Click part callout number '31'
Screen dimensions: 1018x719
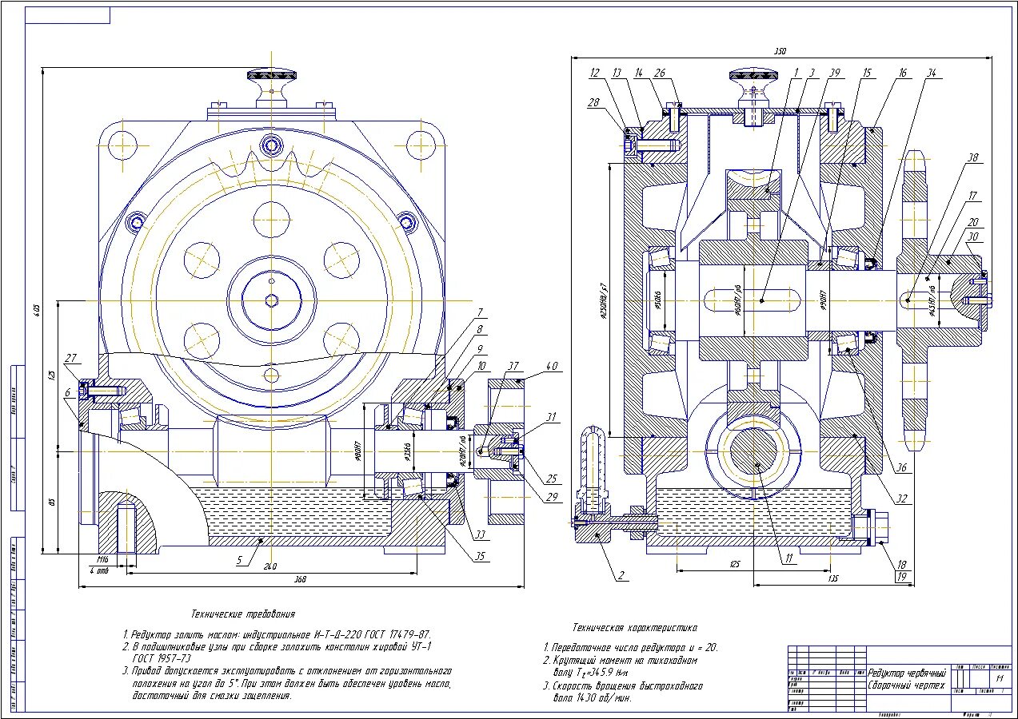pos(549,415)
